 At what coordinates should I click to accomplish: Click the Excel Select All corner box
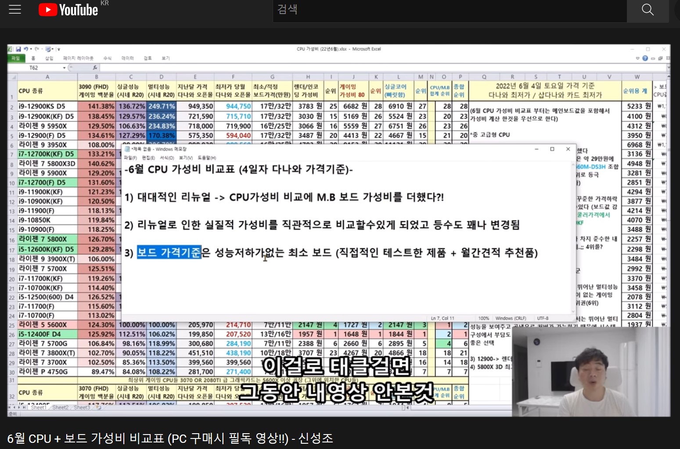point(12,77)
